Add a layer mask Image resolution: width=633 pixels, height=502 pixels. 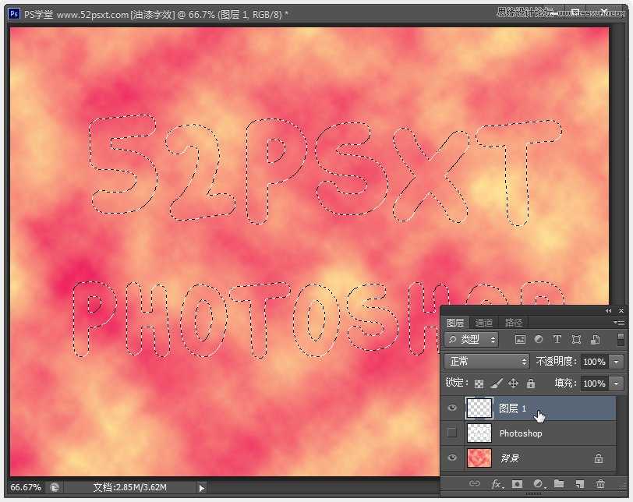pos(517,484)
